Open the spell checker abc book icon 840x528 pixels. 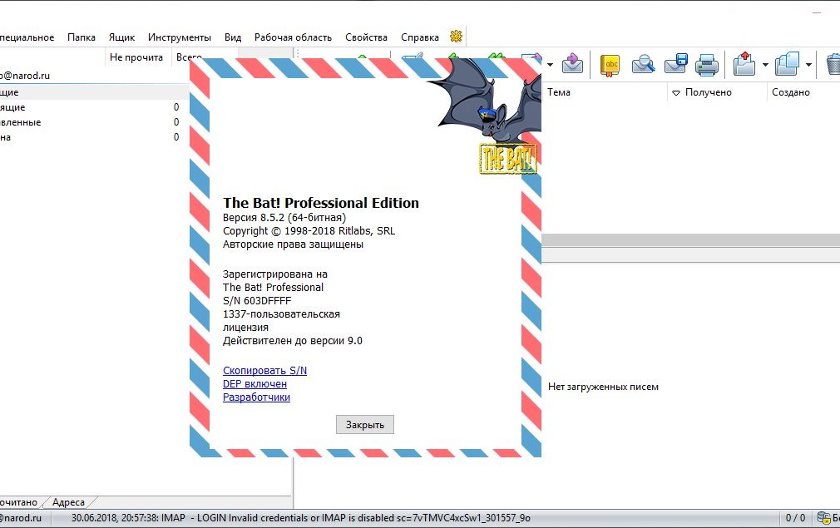click(x=610, y=65)
